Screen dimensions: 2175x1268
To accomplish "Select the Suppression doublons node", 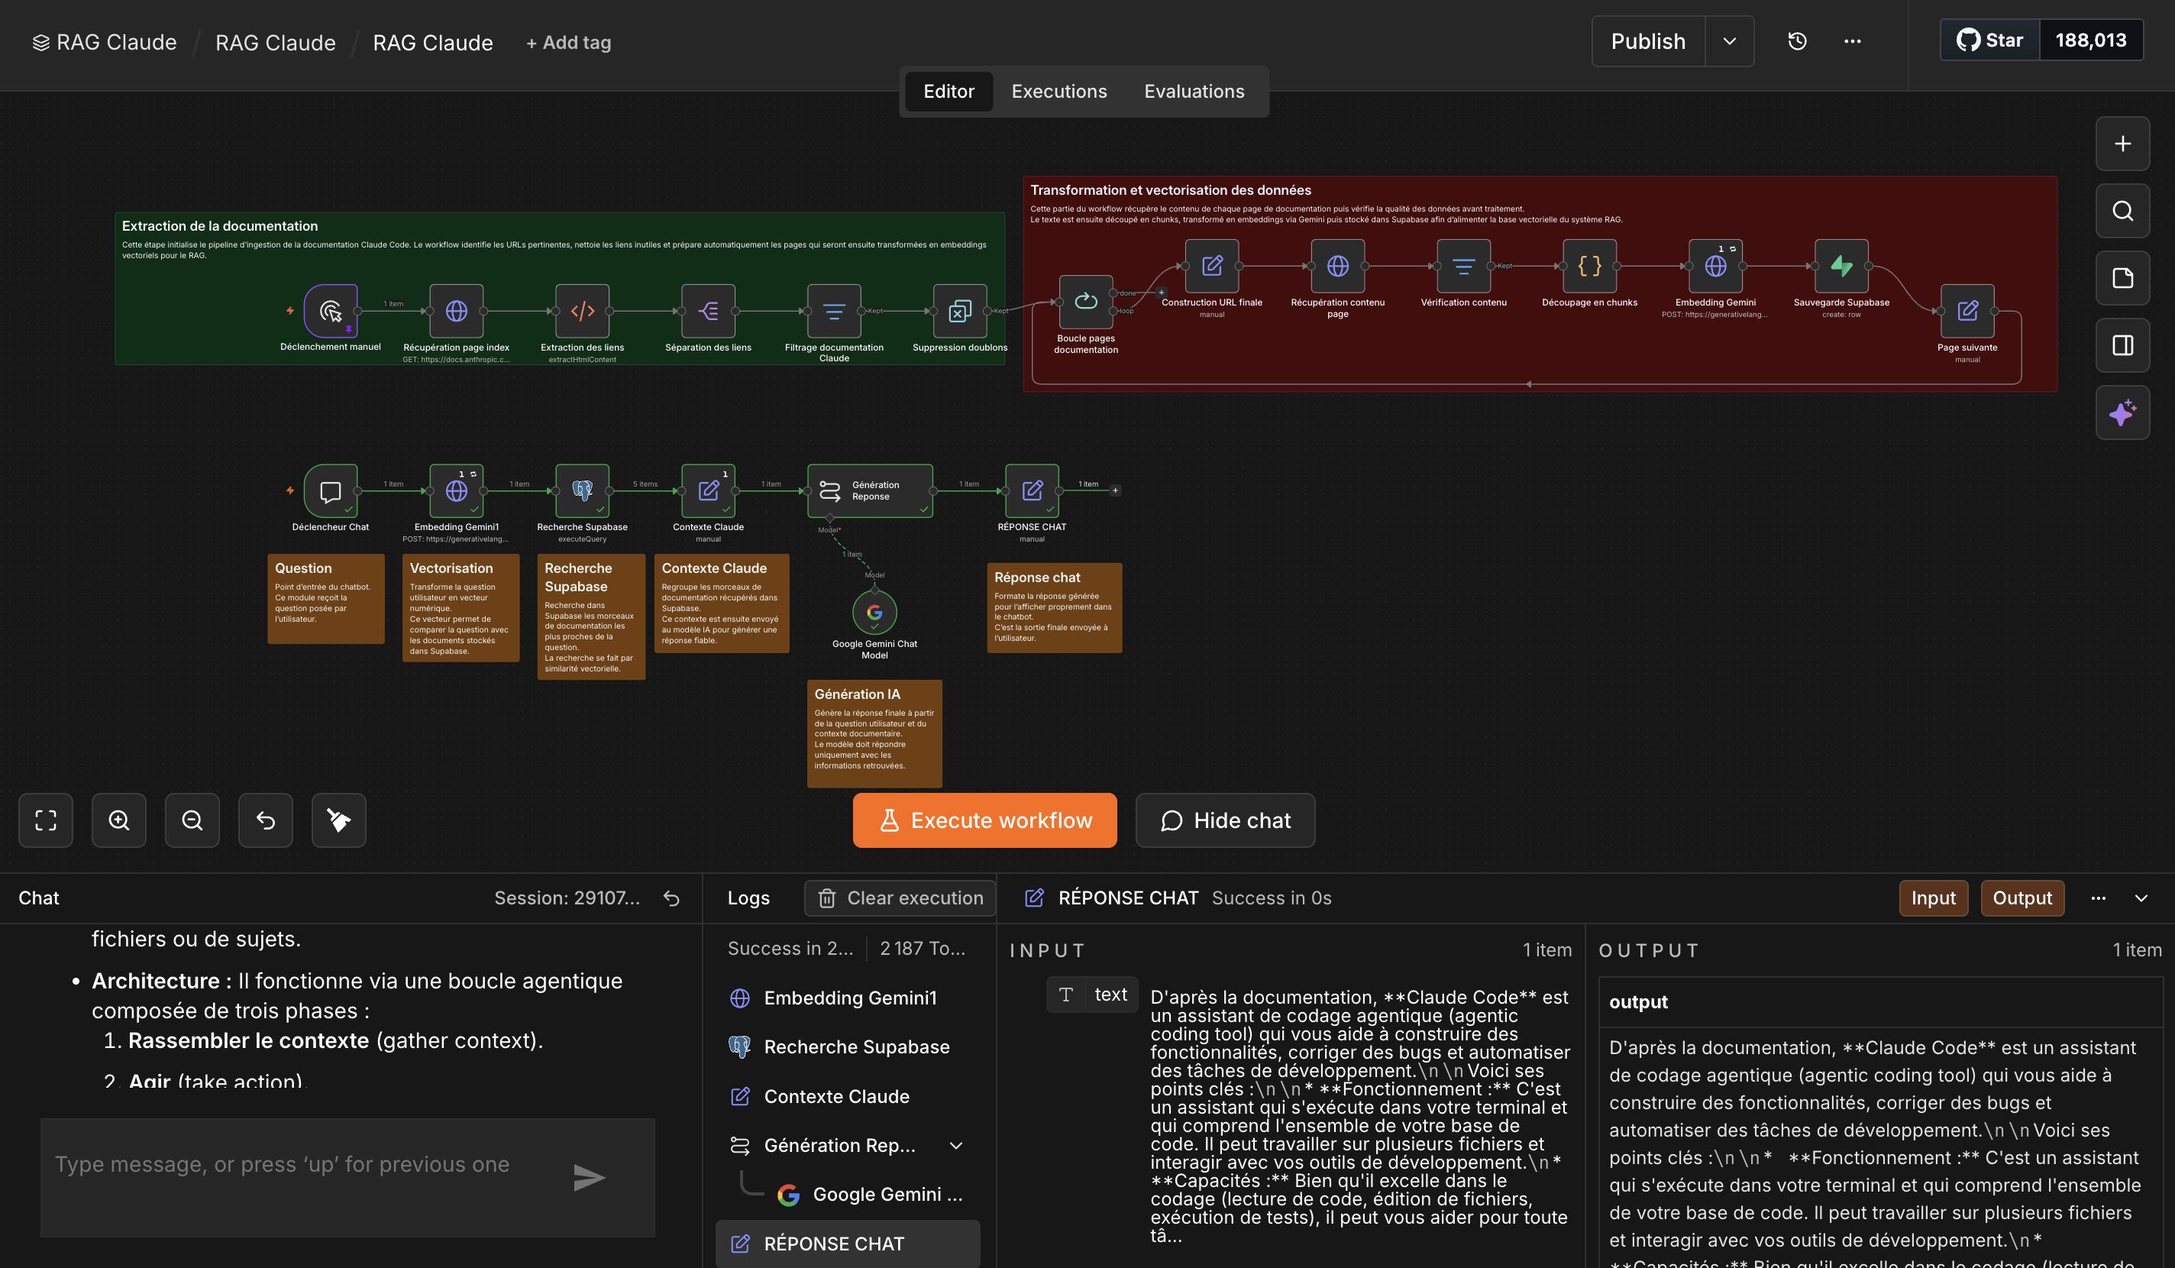I will 960,311.
